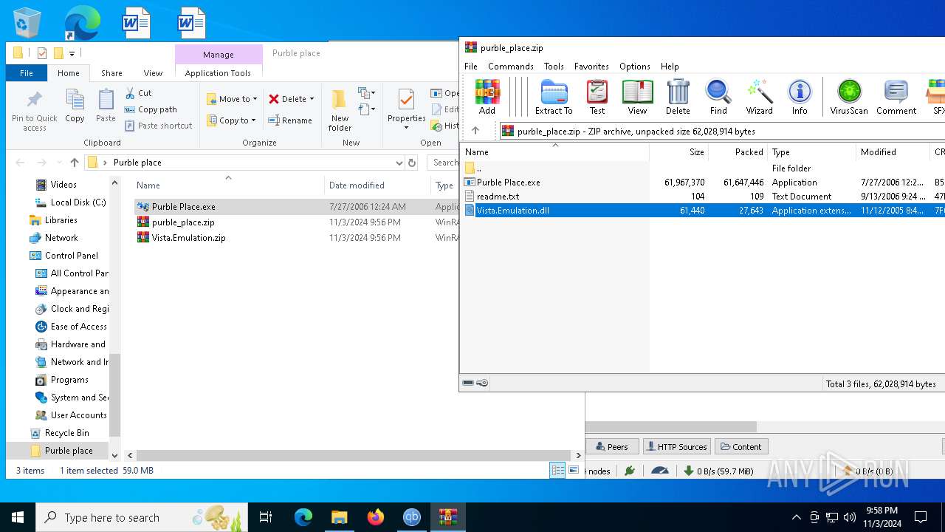Sort WinRAR list by Size column
This screenshot has width=945, height=532.
679,152
